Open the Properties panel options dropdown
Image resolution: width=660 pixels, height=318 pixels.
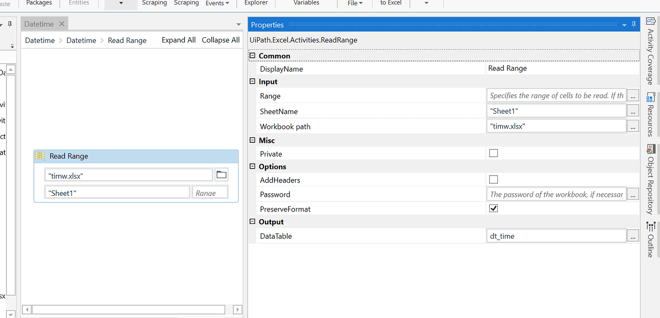click(x=624, y=25)
